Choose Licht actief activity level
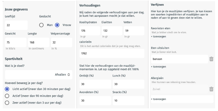The image size is (218, 111). (x=7, y=89)
